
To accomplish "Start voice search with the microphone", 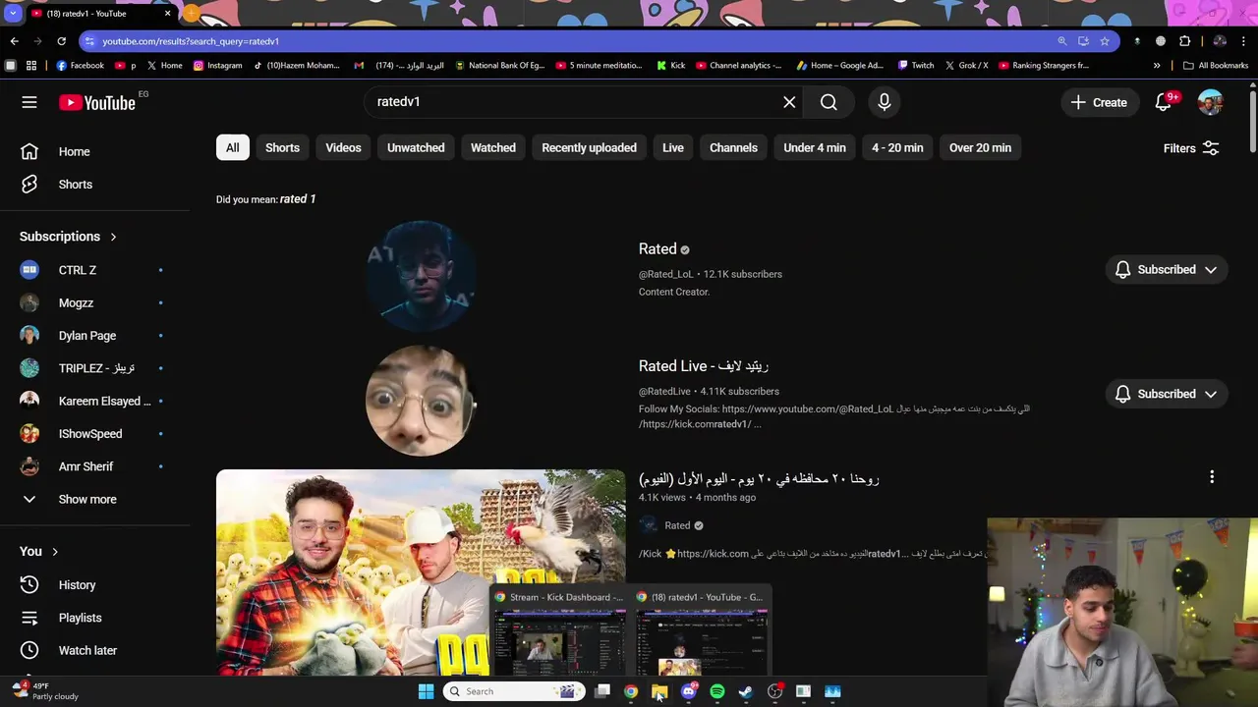I will 885,102.
